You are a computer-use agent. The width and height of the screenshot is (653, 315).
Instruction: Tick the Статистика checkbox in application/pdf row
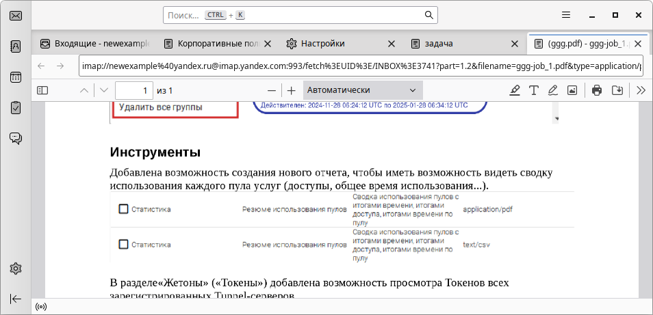123,209
